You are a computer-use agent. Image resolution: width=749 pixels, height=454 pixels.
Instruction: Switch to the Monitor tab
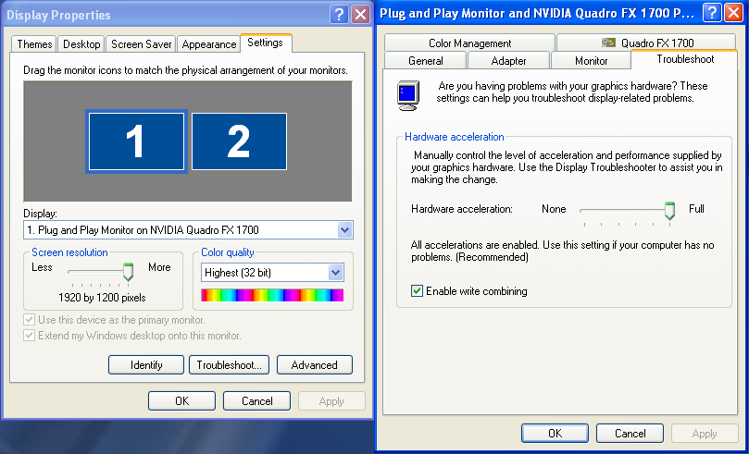(591, 61)
